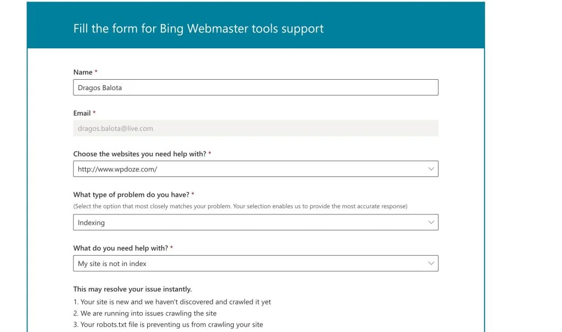Open the problem type dropdown showing Indexing
562x332 pixels.
(x=255, y=223)
